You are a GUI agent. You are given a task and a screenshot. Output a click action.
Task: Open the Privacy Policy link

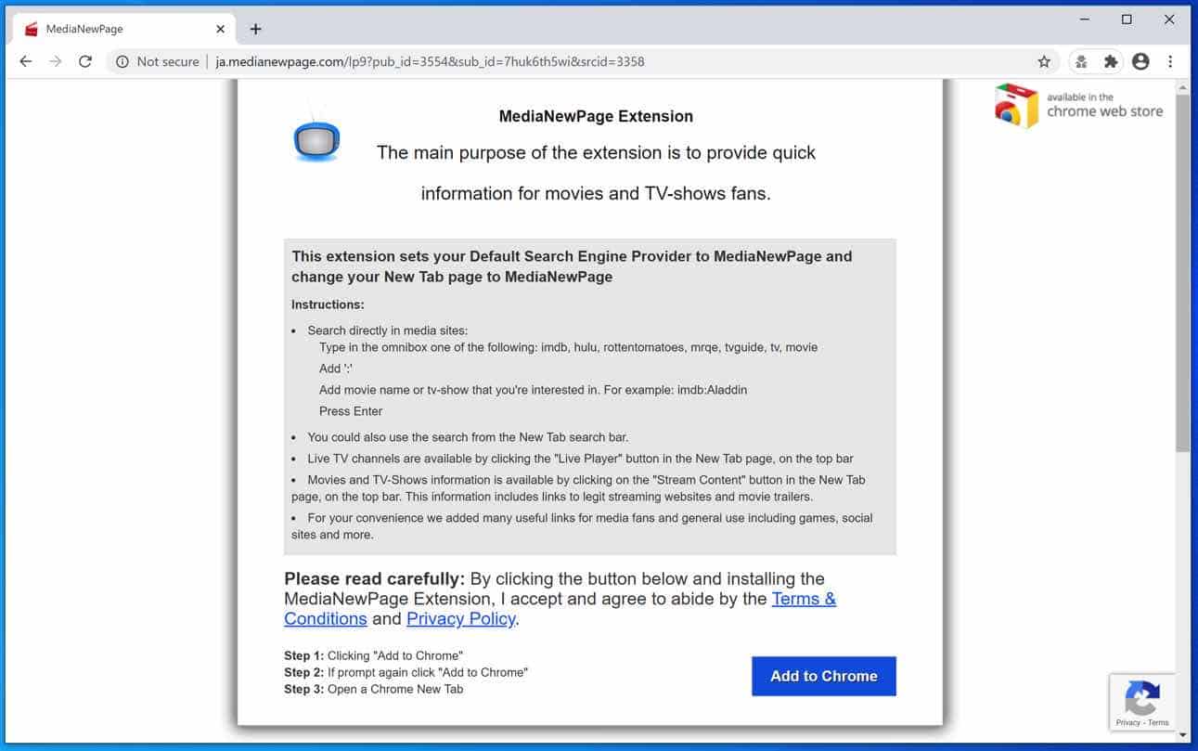(x=461, y=618)
